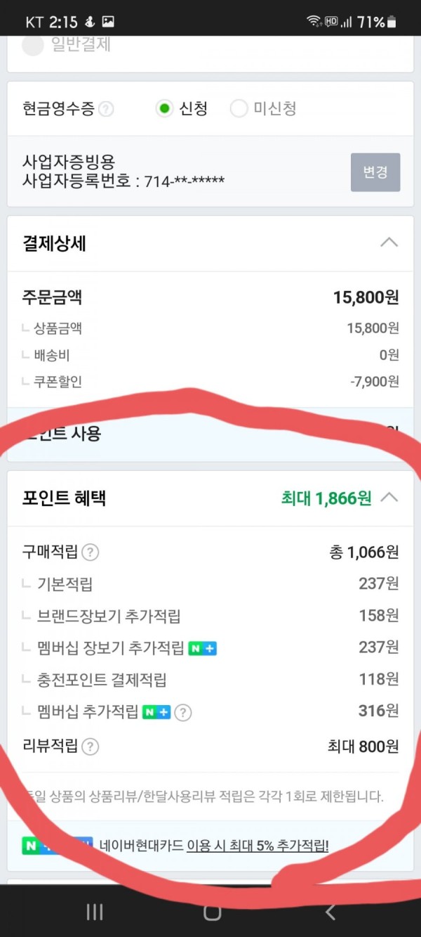Tap the 포인트 사용 row
Viewport: 421px width, 937px height.
210,433
